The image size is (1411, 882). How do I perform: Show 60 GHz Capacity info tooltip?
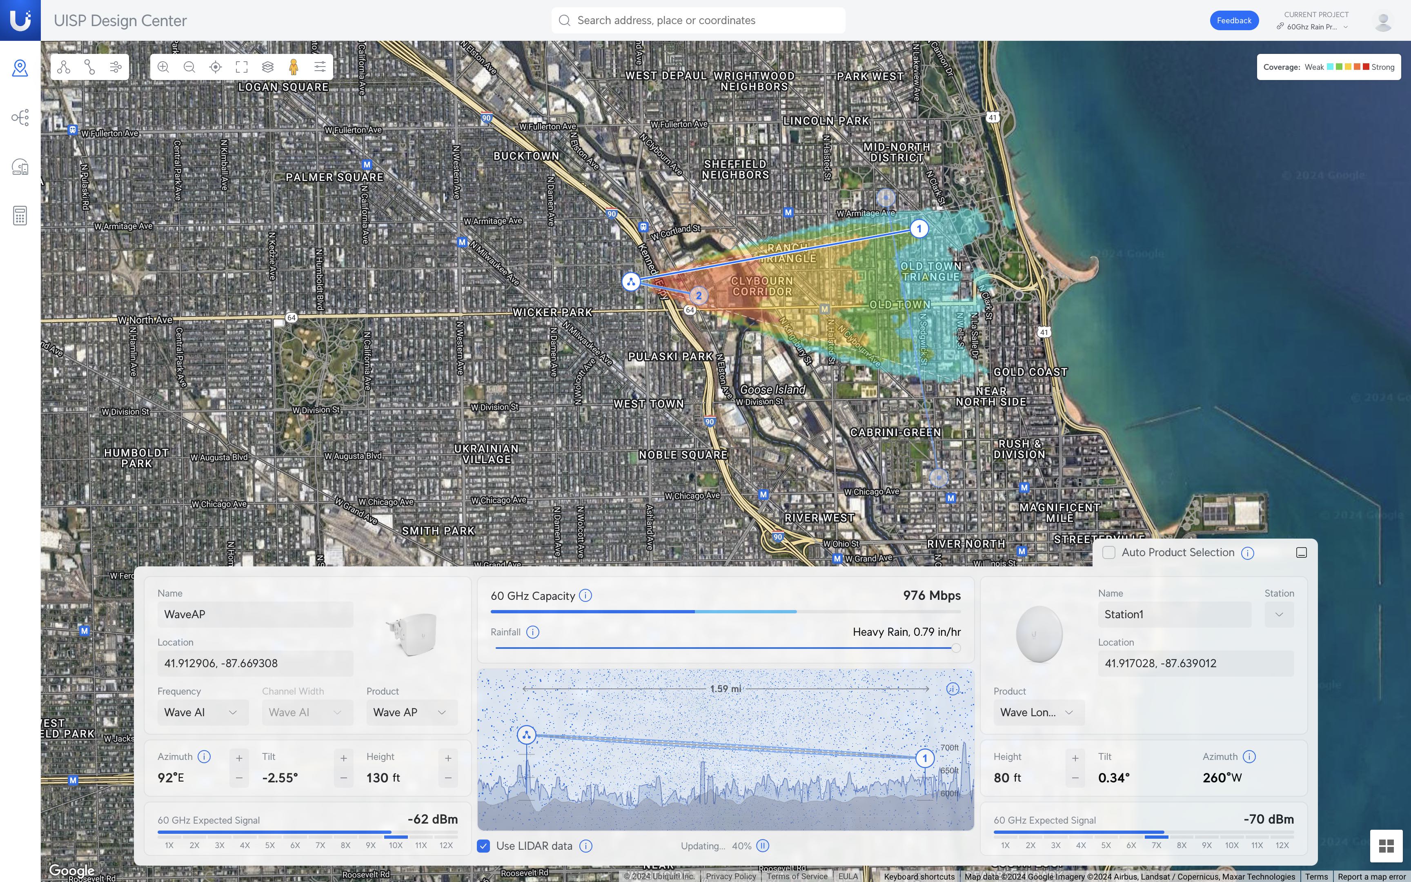(x=585, y=596)
